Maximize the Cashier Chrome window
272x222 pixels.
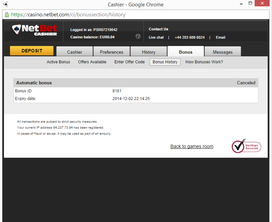pyautogui.click(x=250, y=3)
